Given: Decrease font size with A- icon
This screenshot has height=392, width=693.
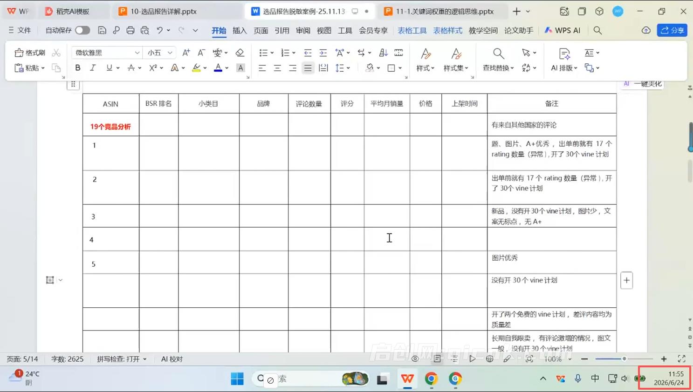Looking at the screenshot, I should tap(201, 53).
